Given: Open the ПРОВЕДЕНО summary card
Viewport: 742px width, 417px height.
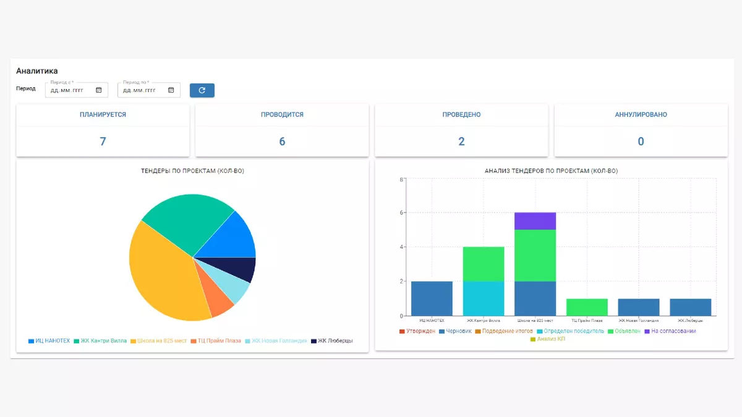Looking at the screenshot, I should coord(461,130).
